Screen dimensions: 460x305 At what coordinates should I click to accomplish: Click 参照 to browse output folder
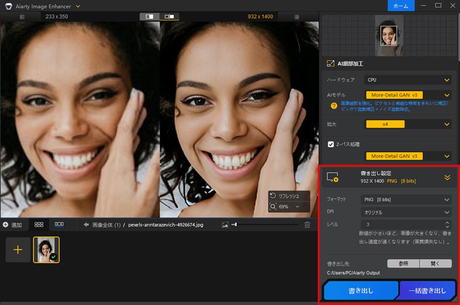(x=403, y=263)
